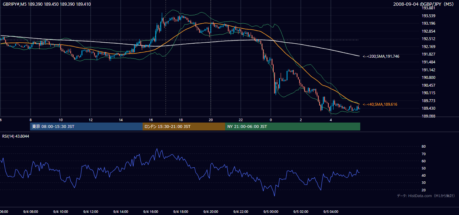Click the RSI scale value 80

(x=424, y=147)
